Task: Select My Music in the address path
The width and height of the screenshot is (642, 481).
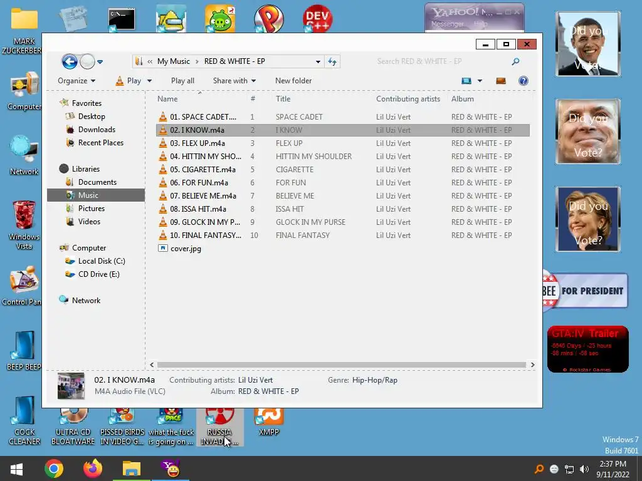Action: pyautogui.click(x=174, y=61)
